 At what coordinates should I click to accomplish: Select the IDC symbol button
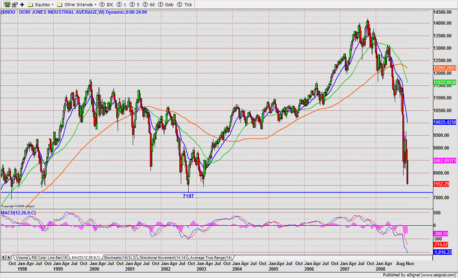(x=107, y=5)
